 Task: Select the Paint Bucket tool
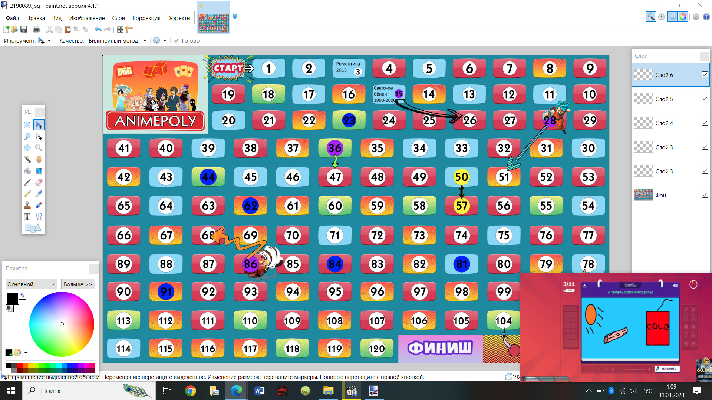(27, 171)
